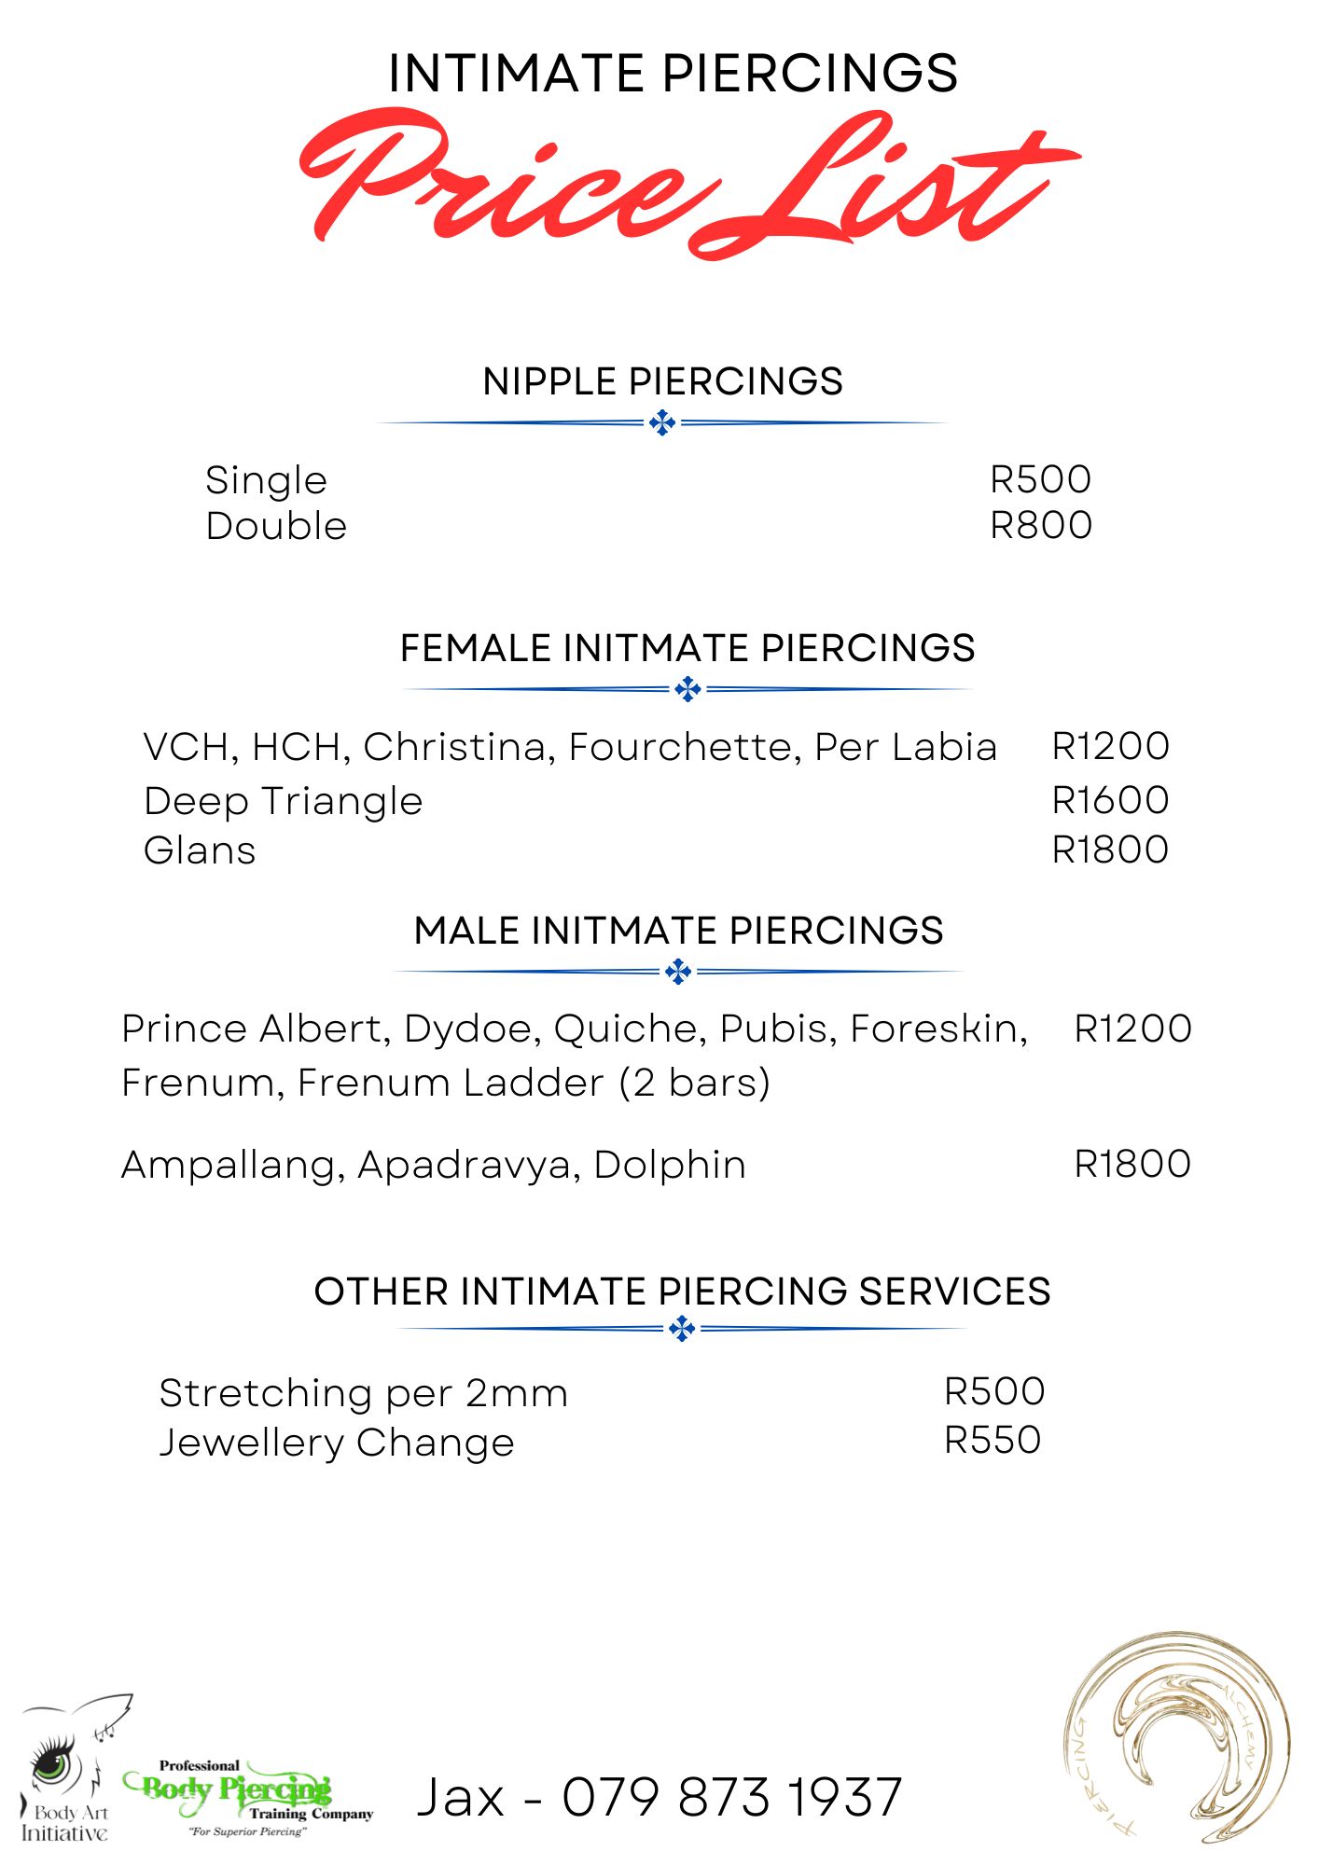Click blue ornament under Other Intimate Piercing Services
1319x1865 pixels.
[682, 1329]
